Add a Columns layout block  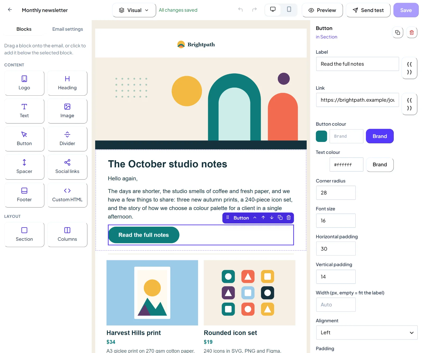[x=67, y=235]
